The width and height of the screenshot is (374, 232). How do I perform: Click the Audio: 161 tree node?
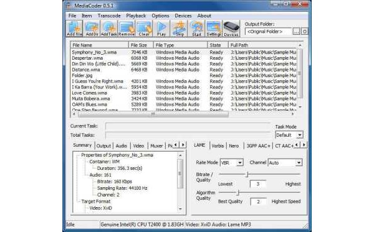[100, 175]
